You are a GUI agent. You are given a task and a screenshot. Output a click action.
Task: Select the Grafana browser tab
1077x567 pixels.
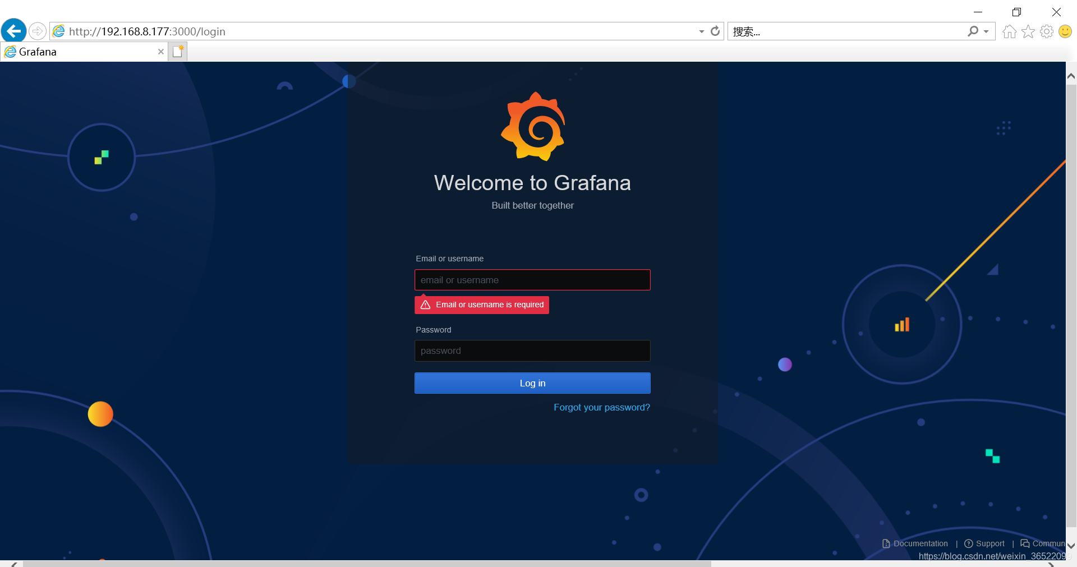84,52
